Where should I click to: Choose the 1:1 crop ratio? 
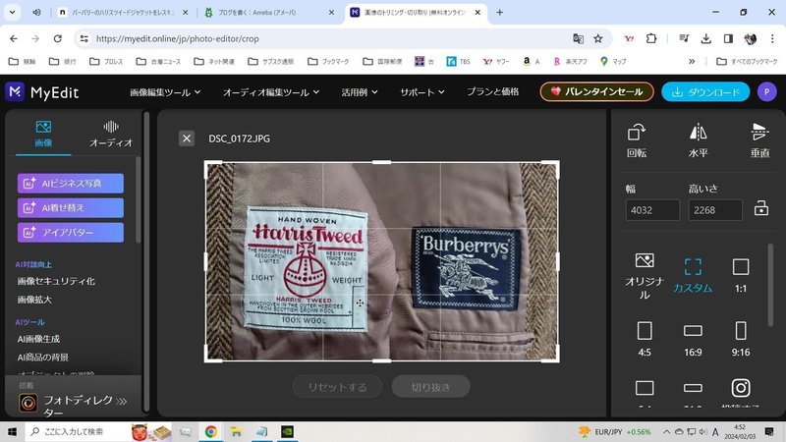click(741, 276)
